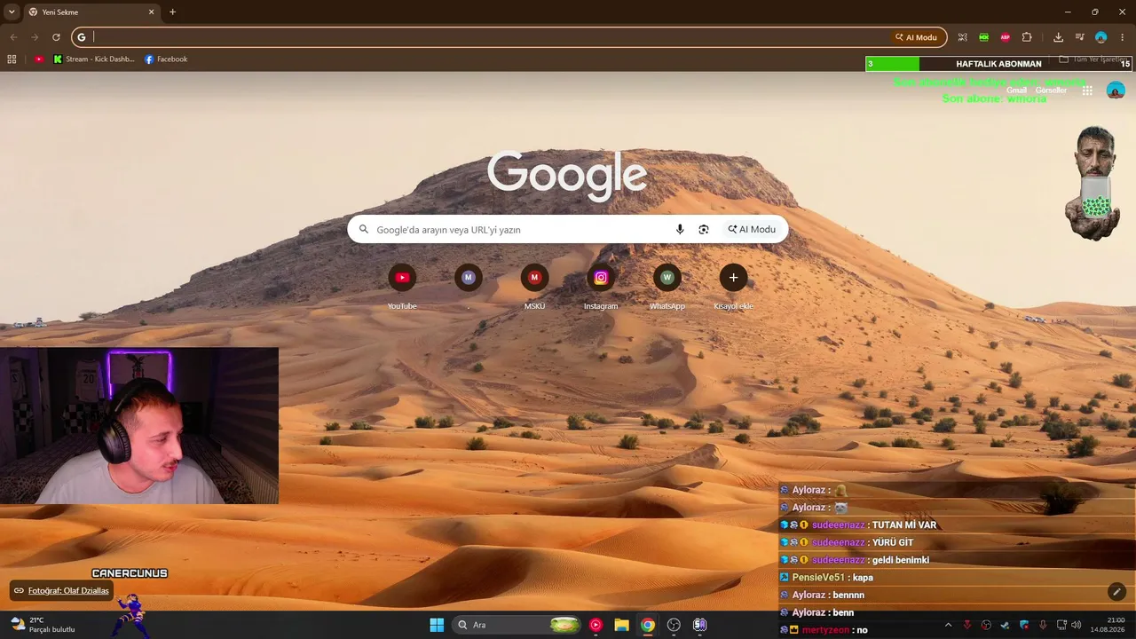Show Chrome downloads

[1058, 37]
